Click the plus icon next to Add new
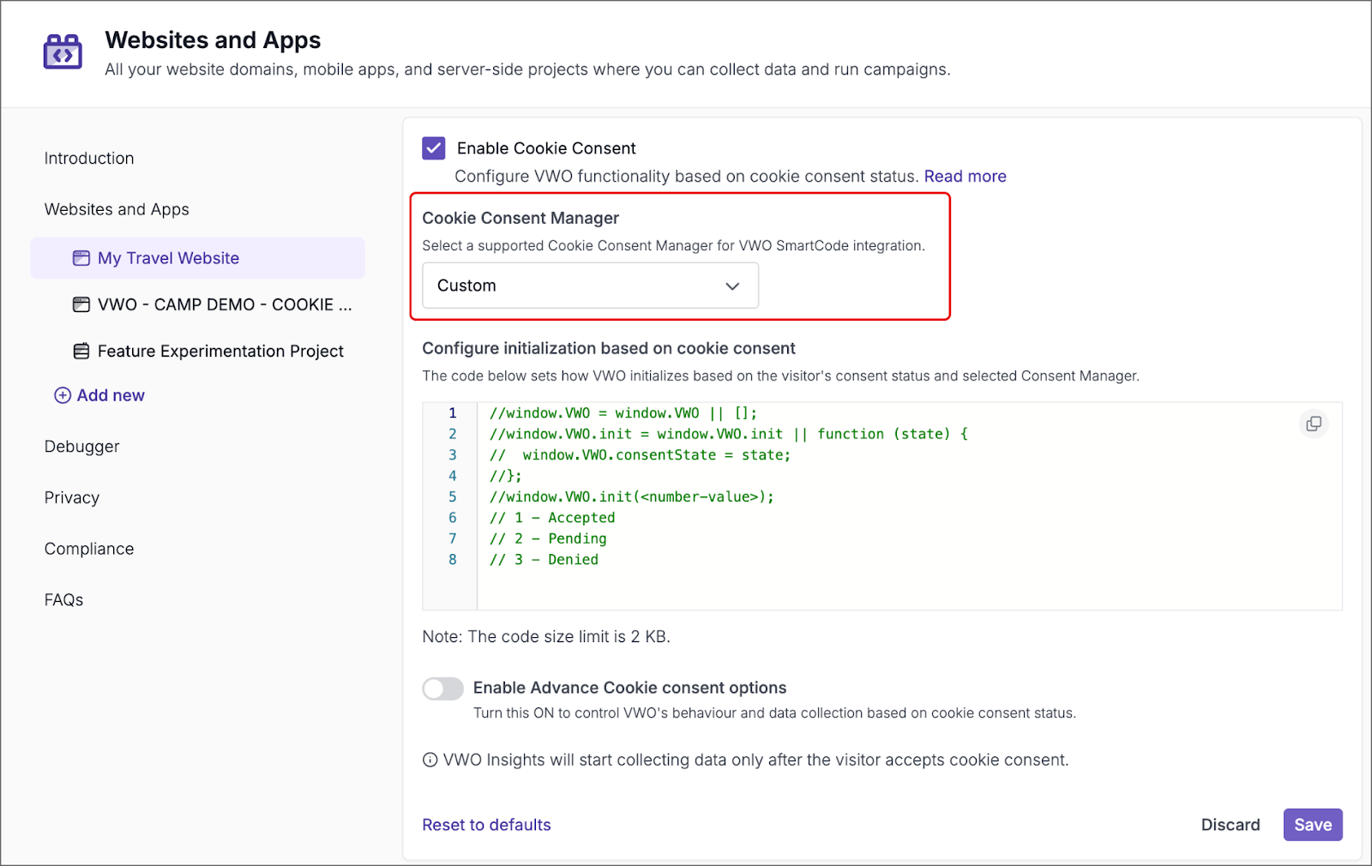This screenshot has width=1372, height=866. pyautogui.click(x=62, y=395)
